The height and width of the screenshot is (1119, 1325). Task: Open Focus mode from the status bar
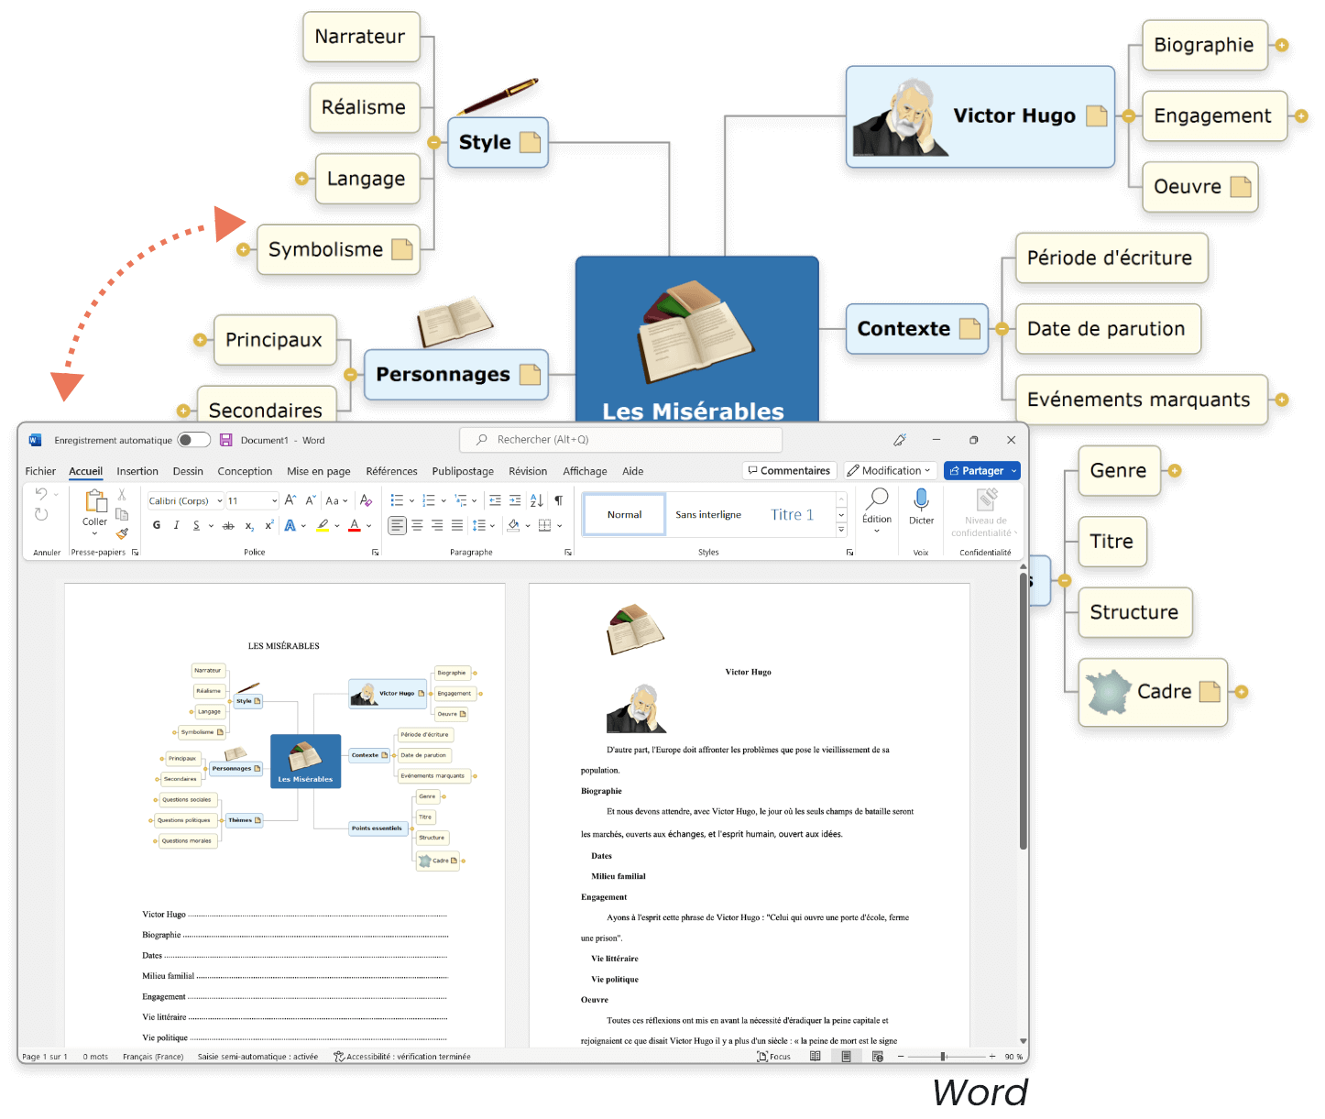[774, 1057]
